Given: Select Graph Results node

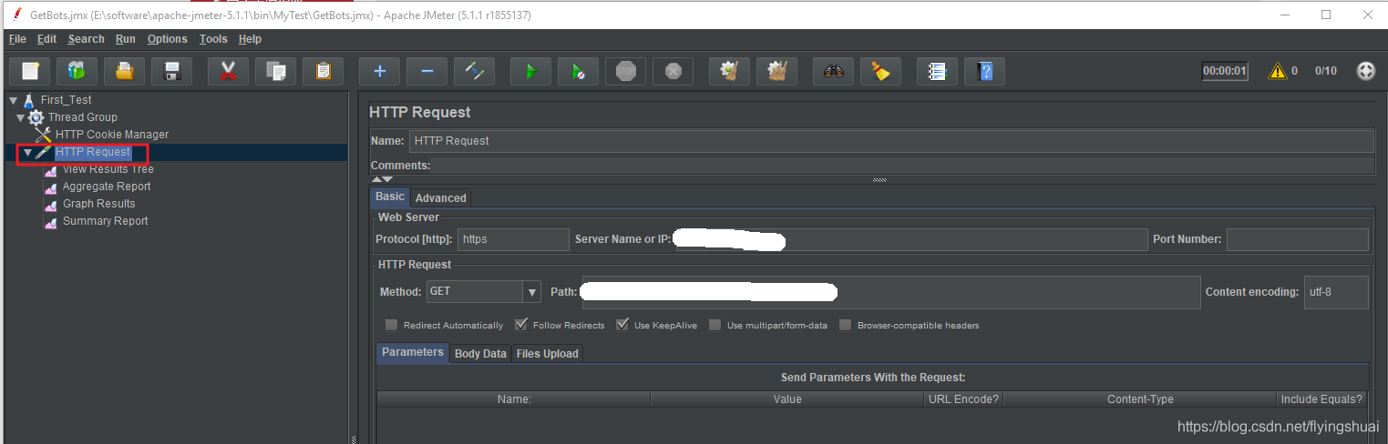Looking at the screenshot, I should (x=98, y=204).
